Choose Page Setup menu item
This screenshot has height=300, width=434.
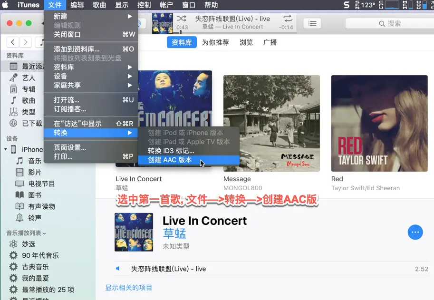click(x=91, y=147)
